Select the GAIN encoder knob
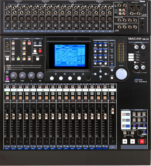Screen dimensions: 151x166 pyautogui.click(x=14, y=75)
